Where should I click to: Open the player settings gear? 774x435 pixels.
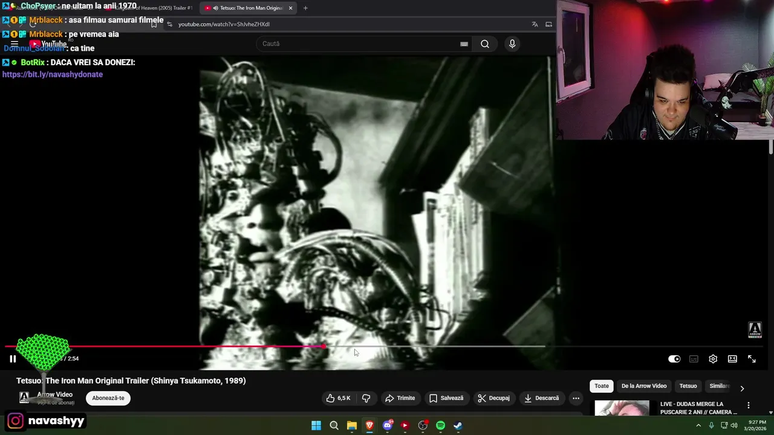pyautogui.click(x=713, y=359)
